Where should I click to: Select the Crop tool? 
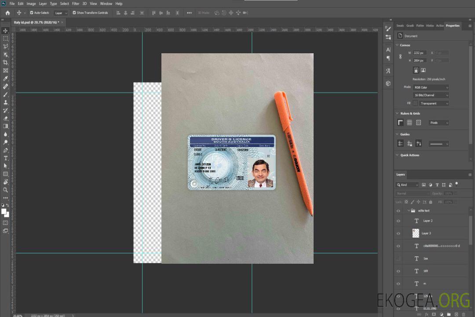click(x=6, y=63)
